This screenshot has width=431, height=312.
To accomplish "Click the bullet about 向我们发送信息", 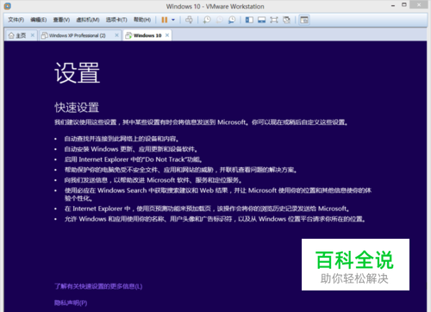I will [x=153, y=180].
